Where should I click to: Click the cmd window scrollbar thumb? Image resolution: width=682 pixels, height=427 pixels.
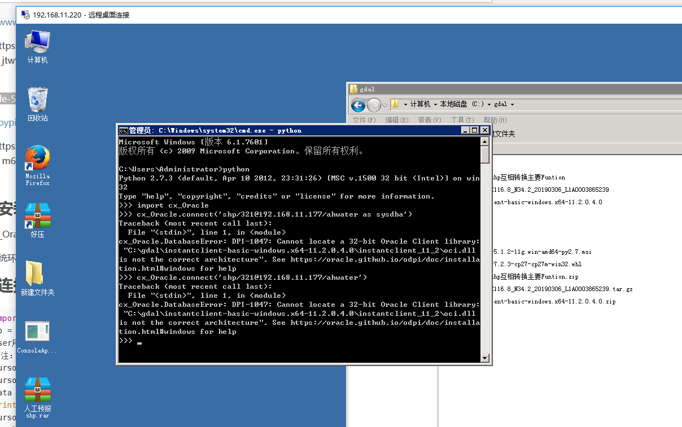(484, 155)
